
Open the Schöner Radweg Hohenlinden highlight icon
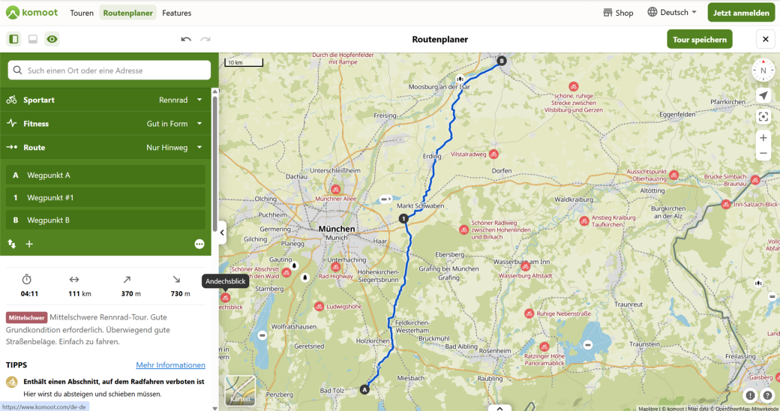tap(463, 230)
